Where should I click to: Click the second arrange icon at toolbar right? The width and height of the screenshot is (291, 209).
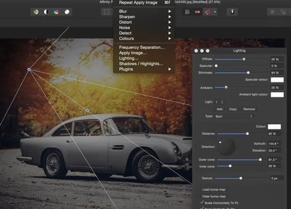[x=283, y=12]
